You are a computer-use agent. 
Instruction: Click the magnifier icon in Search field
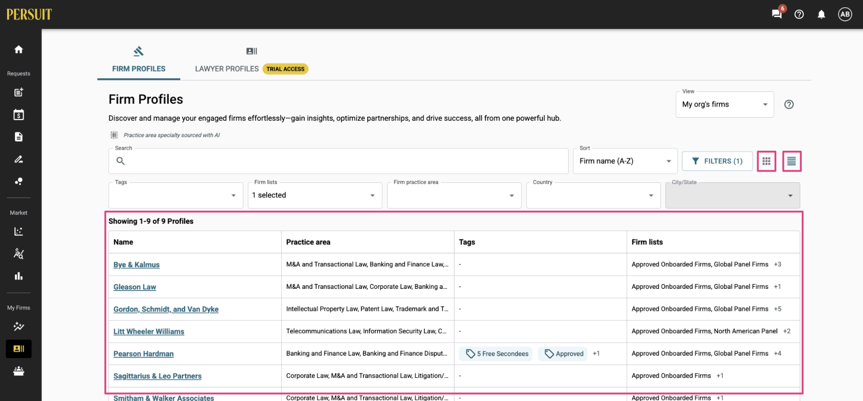pyautogui.click(x=121, y=161)
